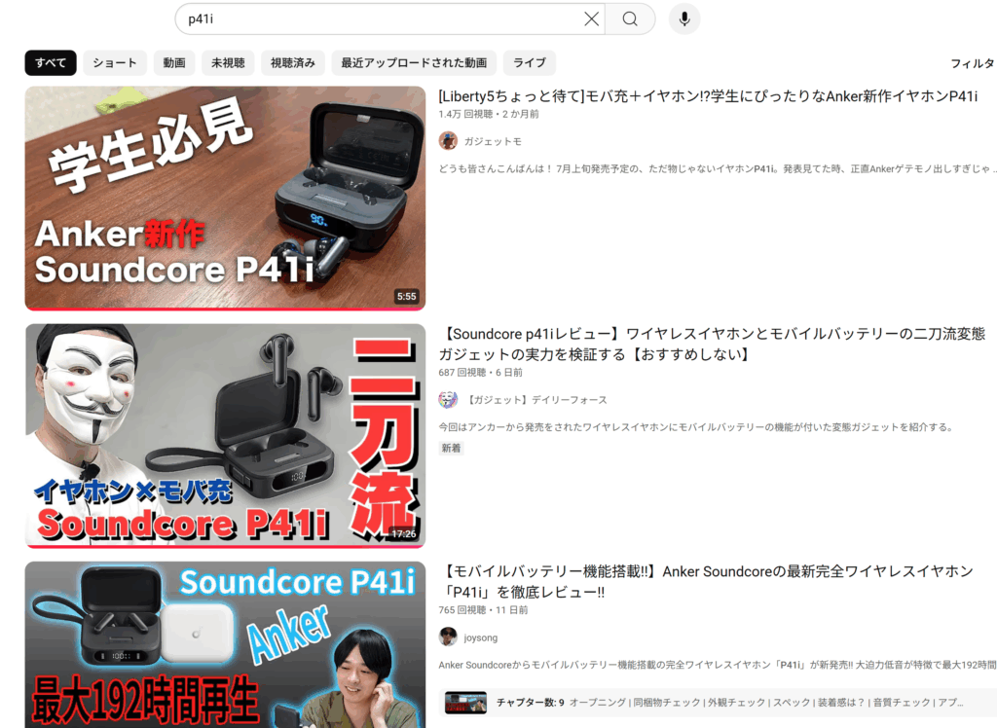The image size is (997, 728).
Task: Click the 1.4万 回視聴・2 か月前 metadata
Action: coord(489,114)
